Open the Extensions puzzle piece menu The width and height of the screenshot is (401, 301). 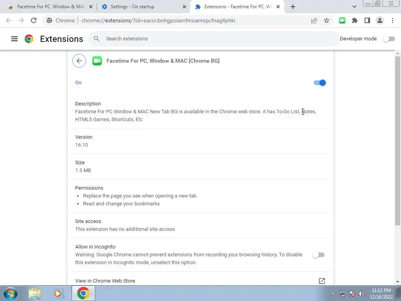tap(355, 20)
